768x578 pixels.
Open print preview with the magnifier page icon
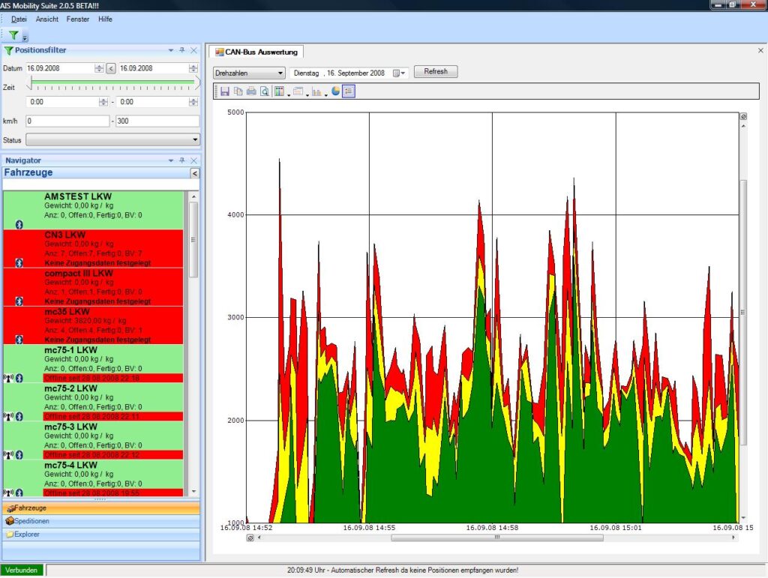[265, 91]
